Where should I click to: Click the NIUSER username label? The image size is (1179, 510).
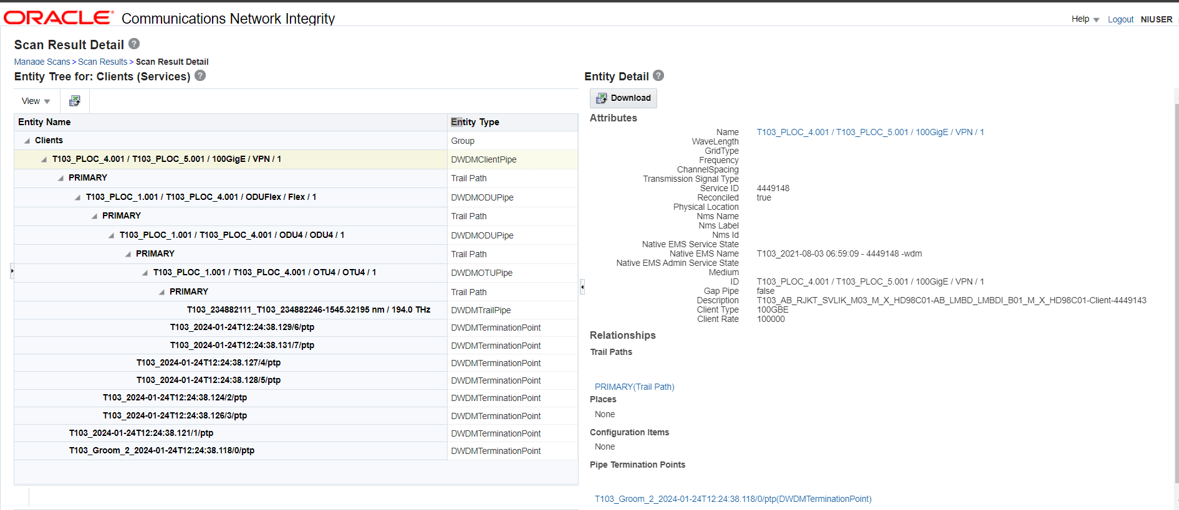coord(1157,19)
